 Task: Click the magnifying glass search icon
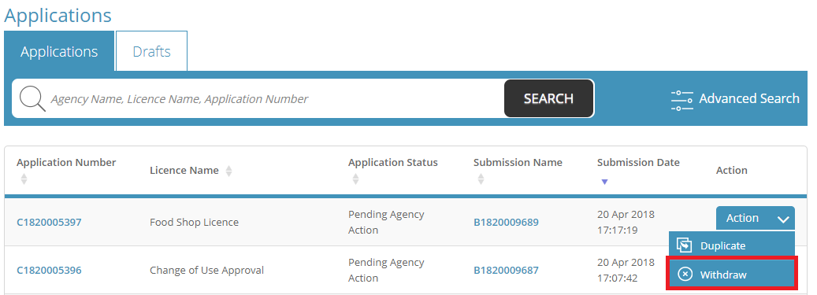(32, 98)
